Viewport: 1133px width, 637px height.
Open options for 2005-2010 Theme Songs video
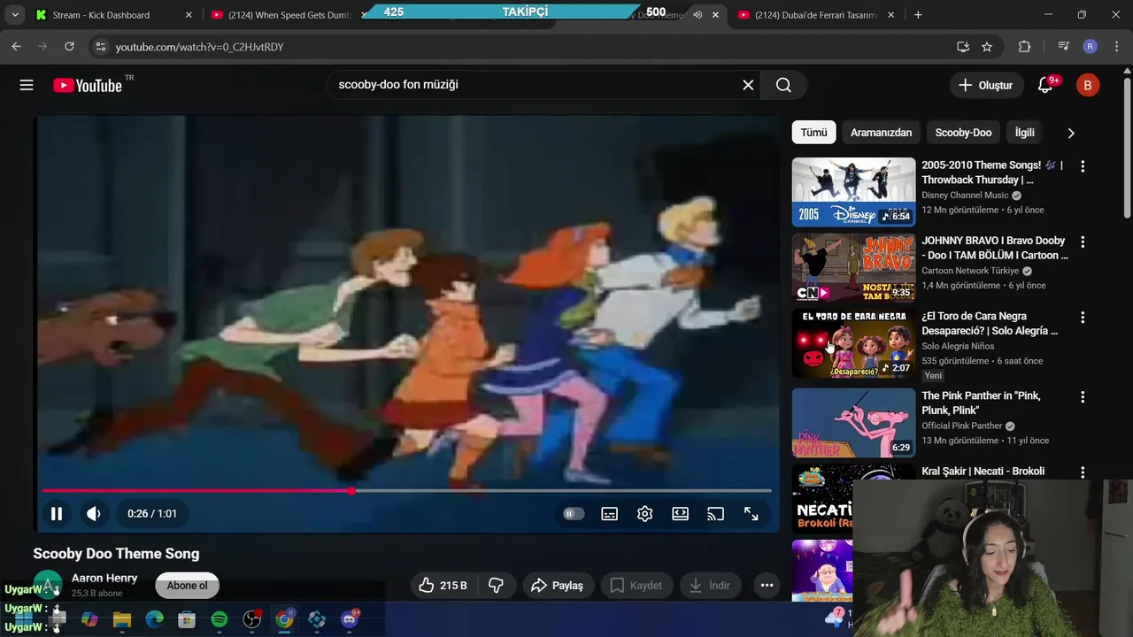(1082, 166)
